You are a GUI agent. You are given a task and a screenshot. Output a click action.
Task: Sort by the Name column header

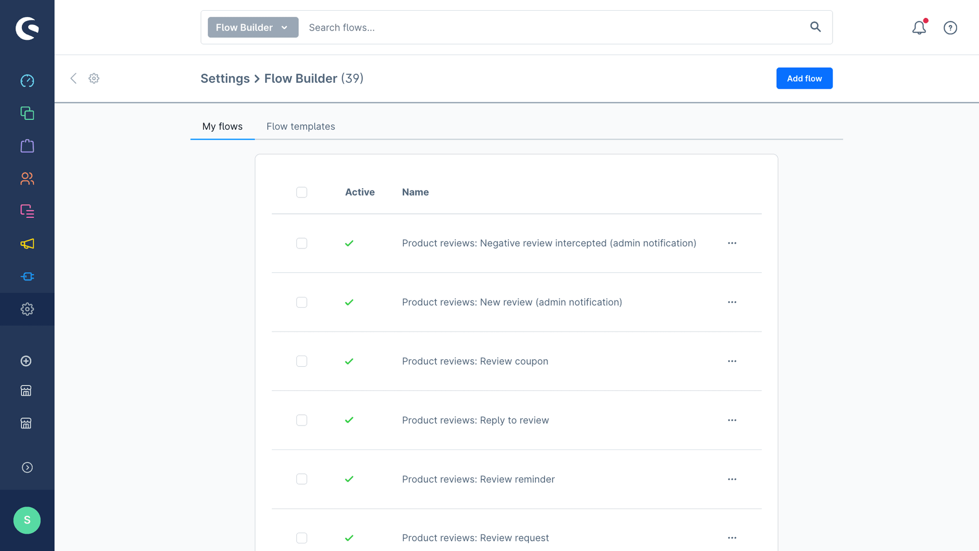tap(415, 192)
